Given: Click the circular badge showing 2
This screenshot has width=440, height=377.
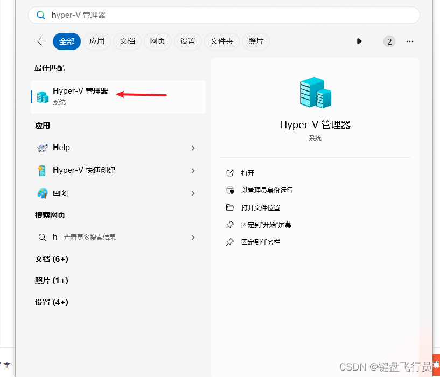Looking at the screenshot, I should click(x=389, y=41).
